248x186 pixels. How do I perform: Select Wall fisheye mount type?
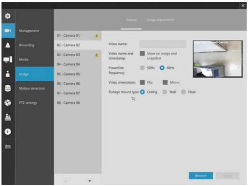click(165, 92)
